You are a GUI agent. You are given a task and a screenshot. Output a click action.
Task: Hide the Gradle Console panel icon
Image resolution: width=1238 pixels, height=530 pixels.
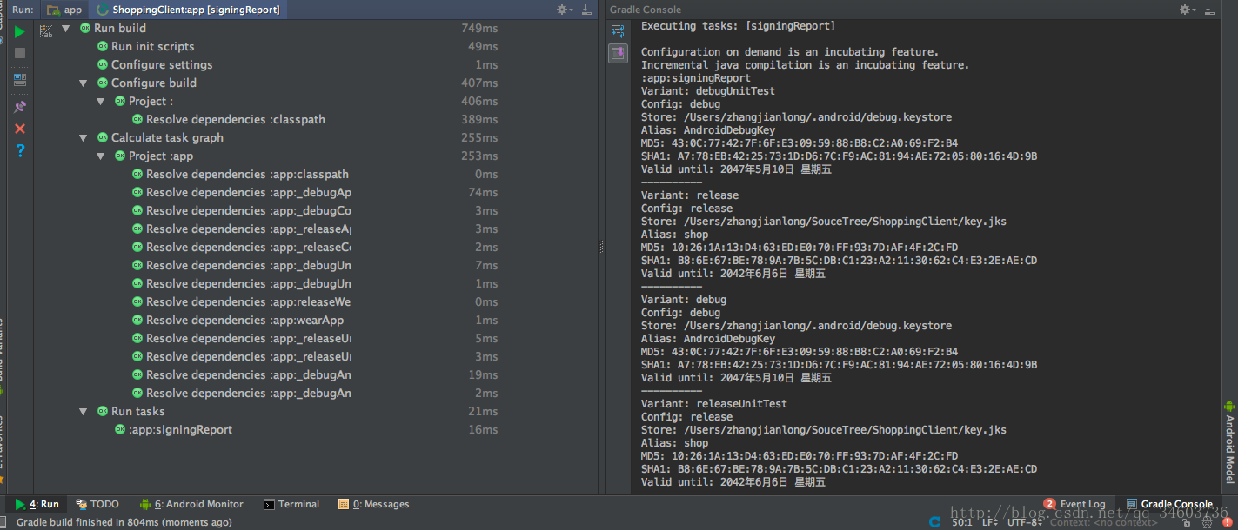[x=1209, y=10]
